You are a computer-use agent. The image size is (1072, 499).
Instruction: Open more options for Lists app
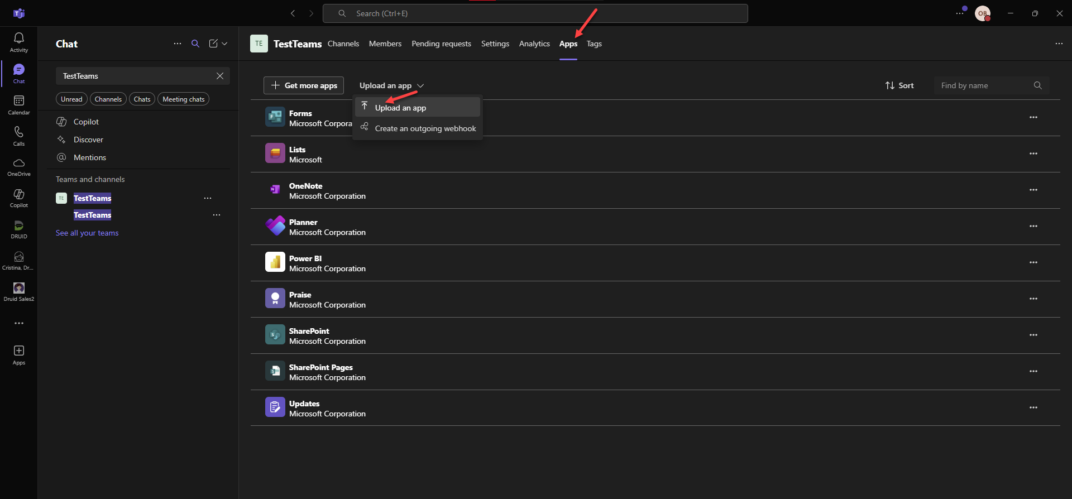[x=1033, y=153]
